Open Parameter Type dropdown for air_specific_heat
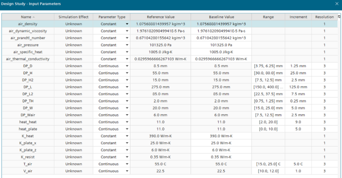The image size is (342, 178). coord(127,52)
